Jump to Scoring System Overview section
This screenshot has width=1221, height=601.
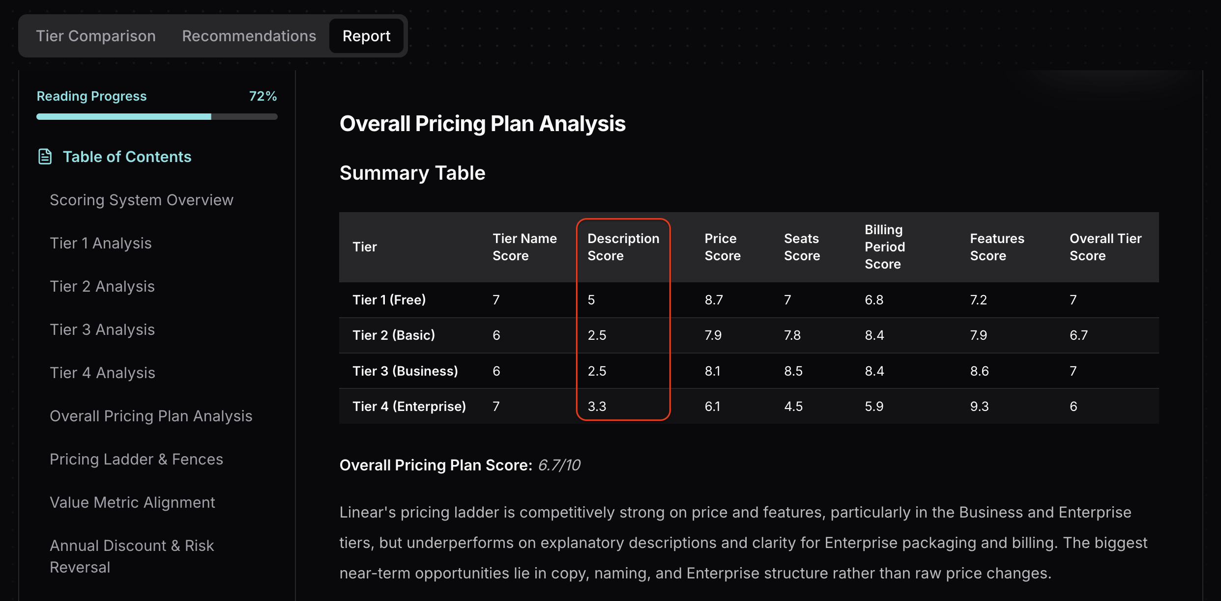[x=142, y=199]
